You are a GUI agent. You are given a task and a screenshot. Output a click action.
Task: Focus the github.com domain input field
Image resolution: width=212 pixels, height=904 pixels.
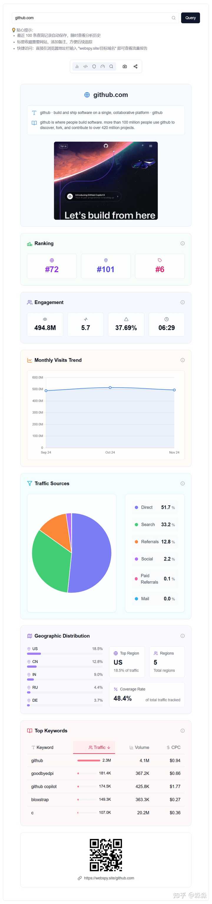point(95,18)
